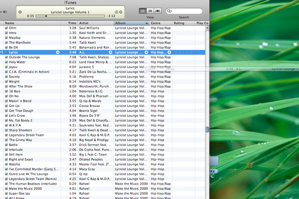Click the elapsed time 0:35

click(x=30, y=16)
